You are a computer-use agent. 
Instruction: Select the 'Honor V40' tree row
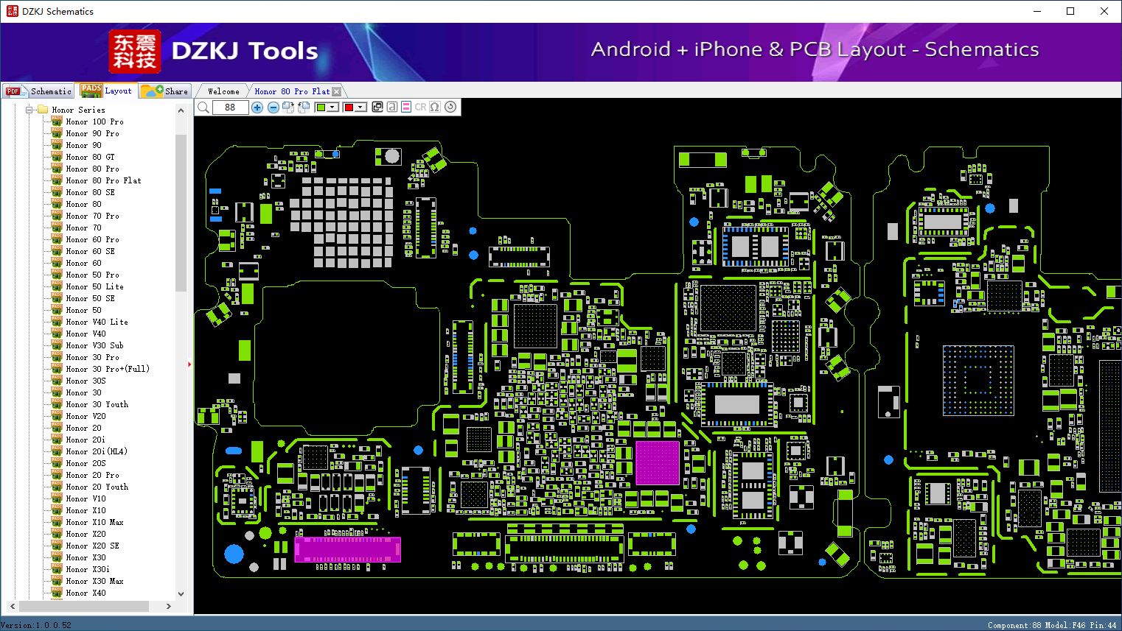(86, 334)
